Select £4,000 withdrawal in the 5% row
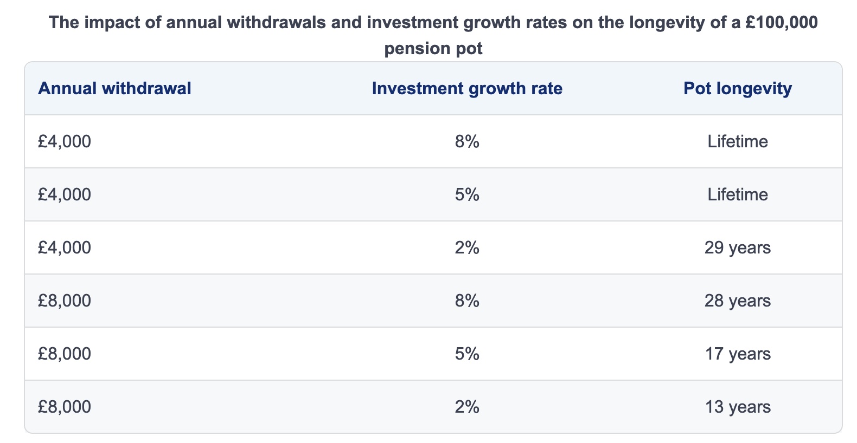 tap(65, 194)
